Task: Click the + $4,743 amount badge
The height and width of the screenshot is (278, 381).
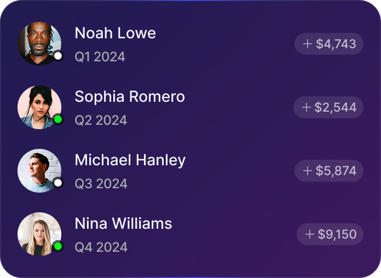Action: 329,44
